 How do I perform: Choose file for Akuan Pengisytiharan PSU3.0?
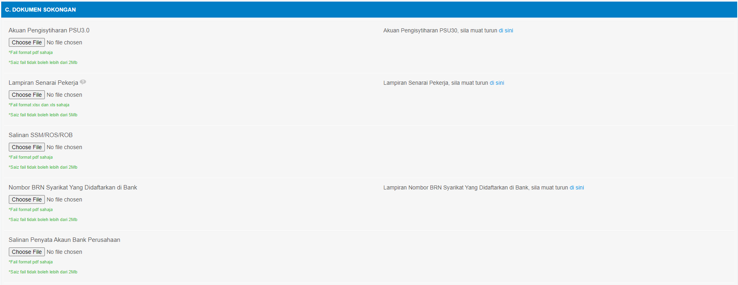[27, 42]
